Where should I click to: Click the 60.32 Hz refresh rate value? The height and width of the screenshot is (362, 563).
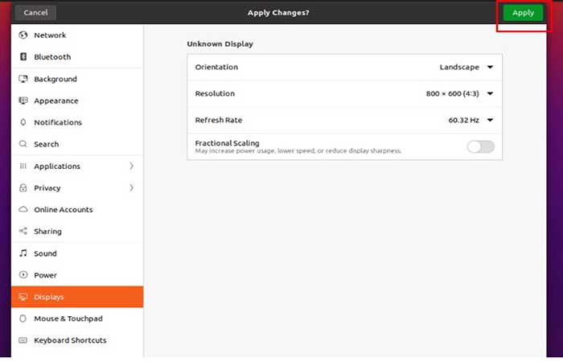[x=463, y=120]
